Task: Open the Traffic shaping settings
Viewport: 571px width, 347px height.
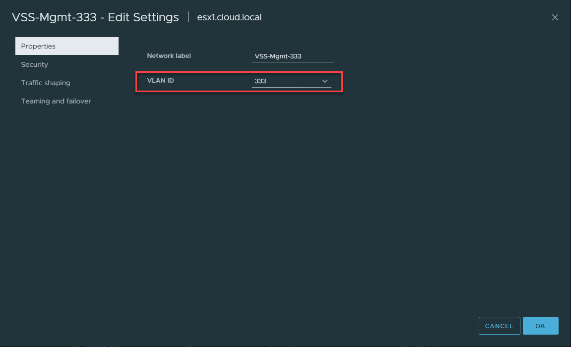Action: click(x=46, y=83)
